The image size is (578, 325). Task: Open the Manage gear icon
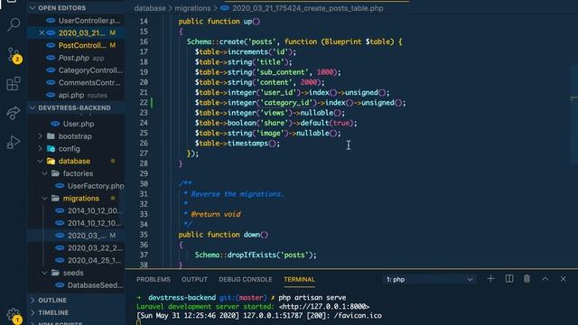(14, 315)
